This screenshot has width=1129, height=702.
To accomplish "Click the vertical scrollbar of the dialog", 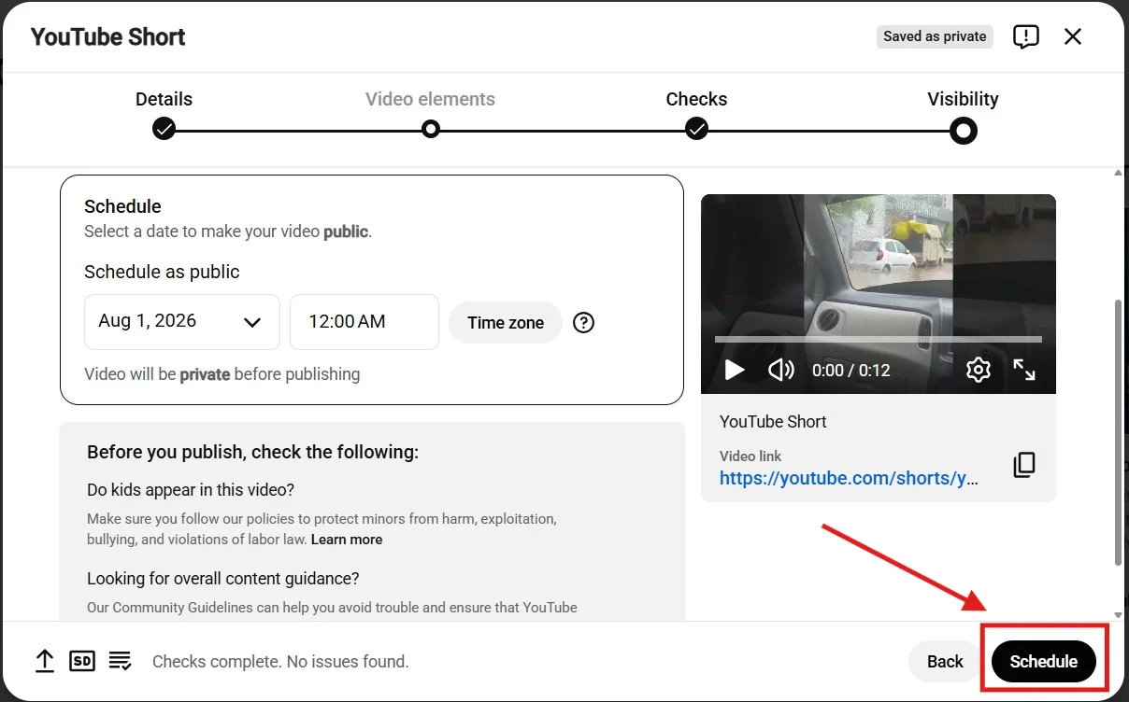I will pyautogui.click(x=1118, y=431).
